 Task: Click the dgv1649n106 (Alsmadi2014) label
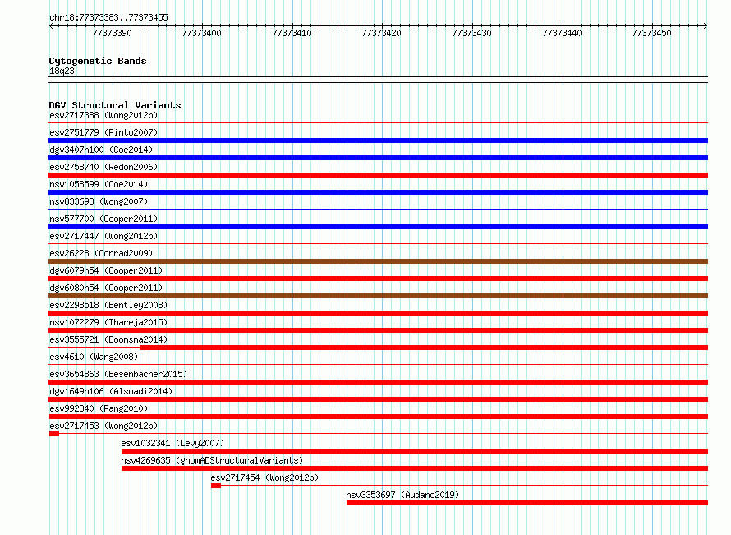coord(111,391)
